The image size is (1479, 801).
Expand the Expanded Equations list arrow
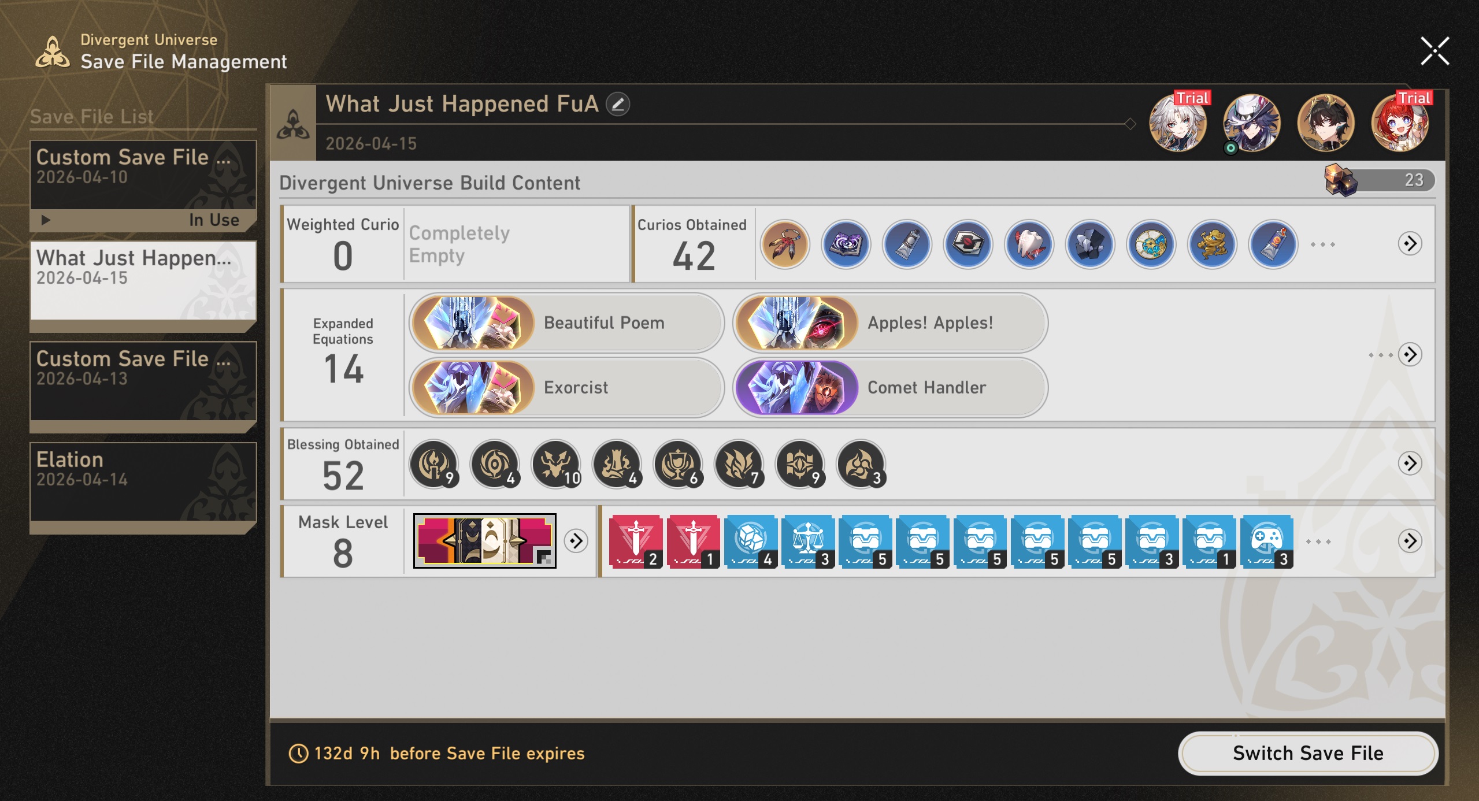pos(1410,354)
